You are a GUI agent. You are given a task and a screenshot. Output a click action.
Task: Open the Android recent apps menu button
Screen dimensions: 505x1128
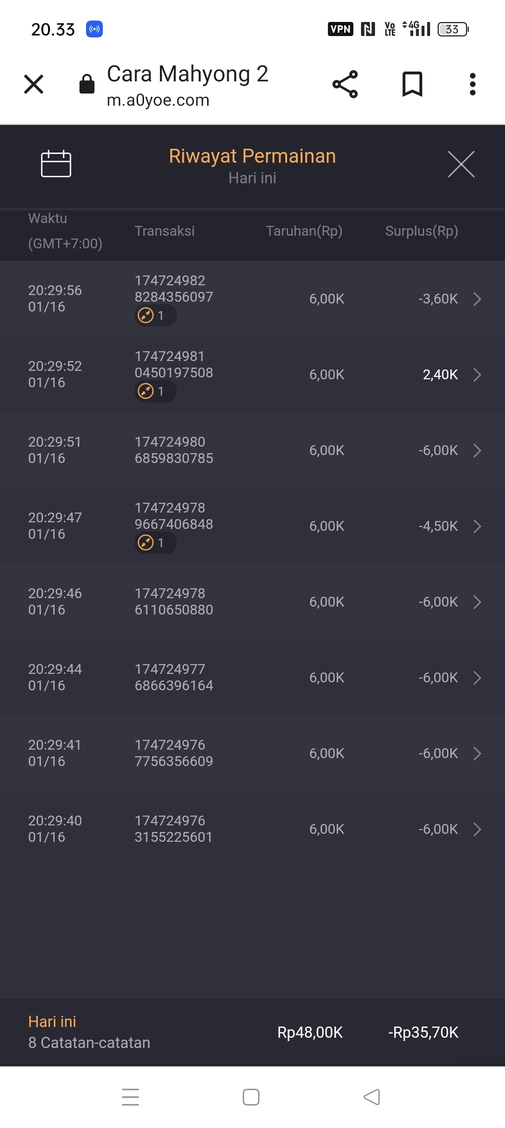(130, 1097)
